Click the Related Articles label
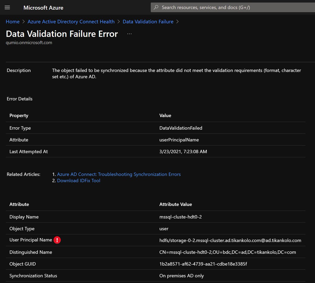 pos(24,174)
